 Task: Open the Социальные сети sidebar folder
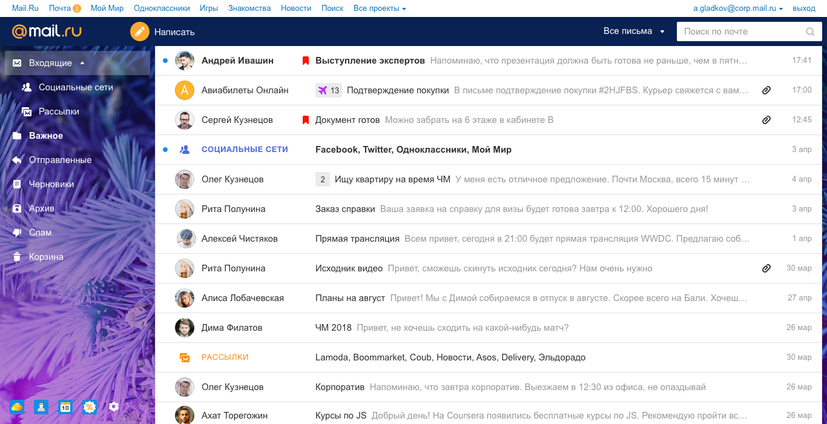click(x=76, y=87)
